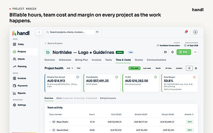
Task: Click the T&M label beside currency
Action: [x=78, y=68]
